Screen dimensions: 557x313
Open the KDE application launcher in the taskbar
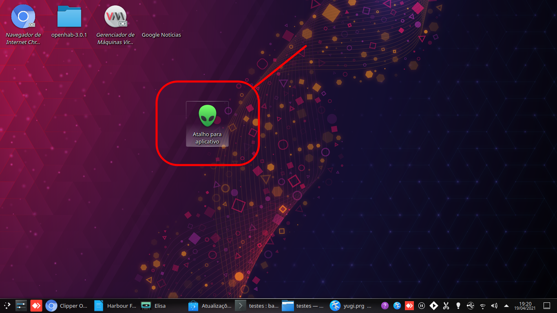7,306
